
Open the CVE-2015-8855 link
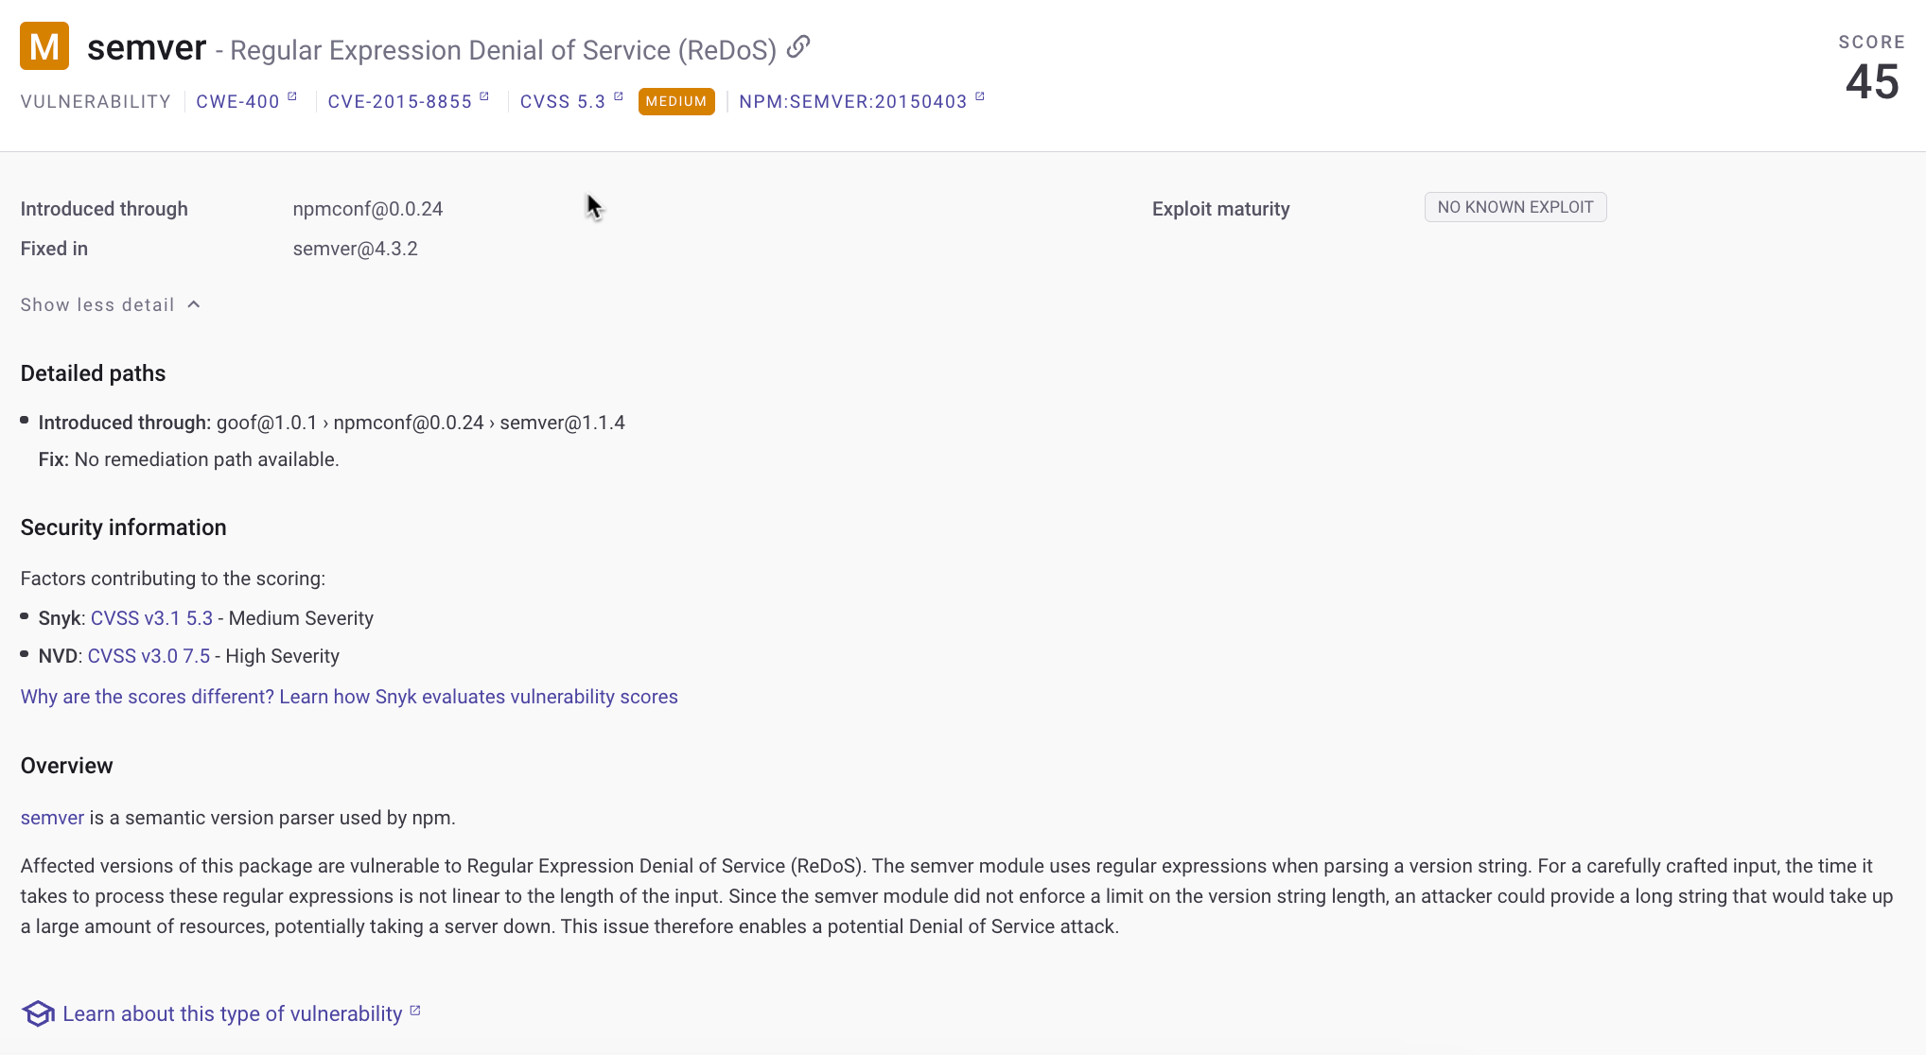click(x=399, y=102)
